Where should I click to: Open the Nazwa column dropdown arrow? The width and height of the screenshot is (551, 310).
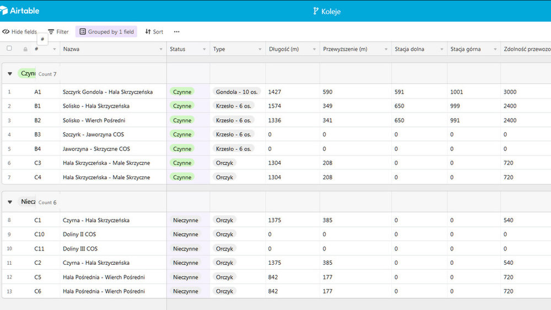point(161,49)
